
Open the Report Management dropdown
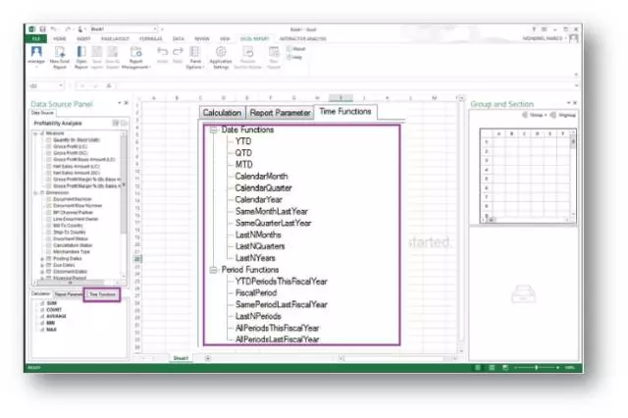click(136, 67)
